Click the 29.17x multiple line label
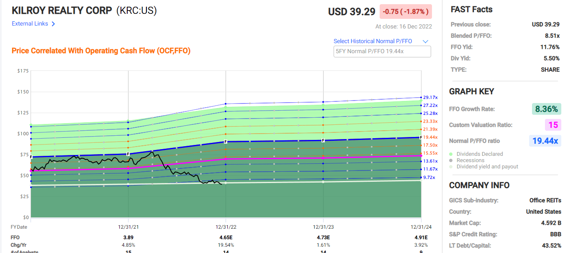 430,98
